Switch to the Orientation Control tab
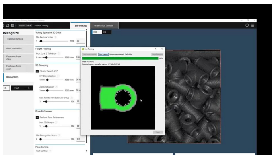This screenshot has width=272, height=158. click(x=104, y=25)
